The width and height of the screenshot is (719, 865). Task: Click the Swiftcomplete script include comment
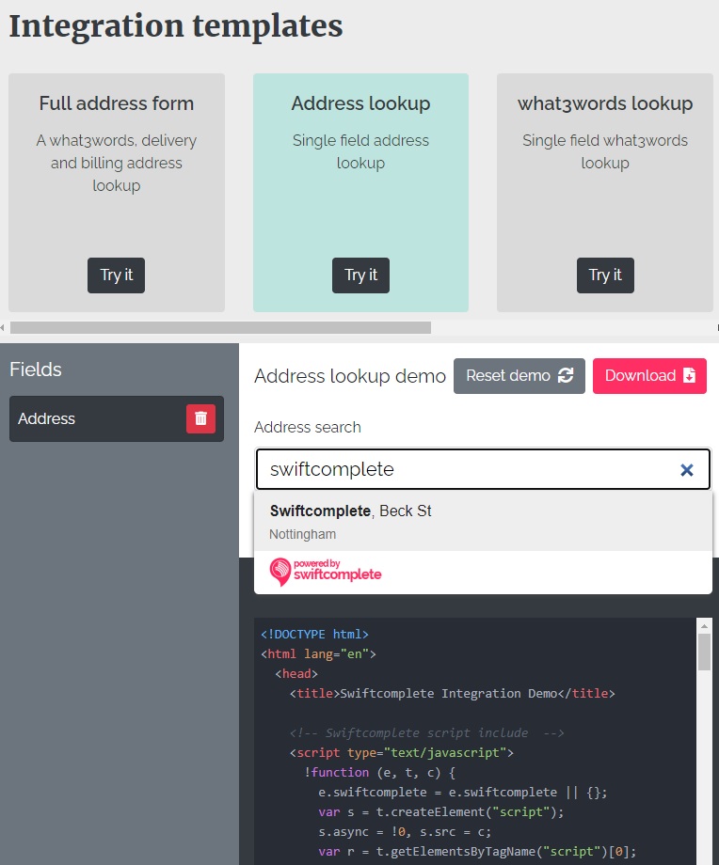[427, 733]
